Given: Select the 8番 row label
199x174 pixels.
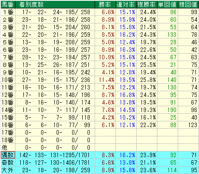Looking at the screenshot, I should [8, 65].
